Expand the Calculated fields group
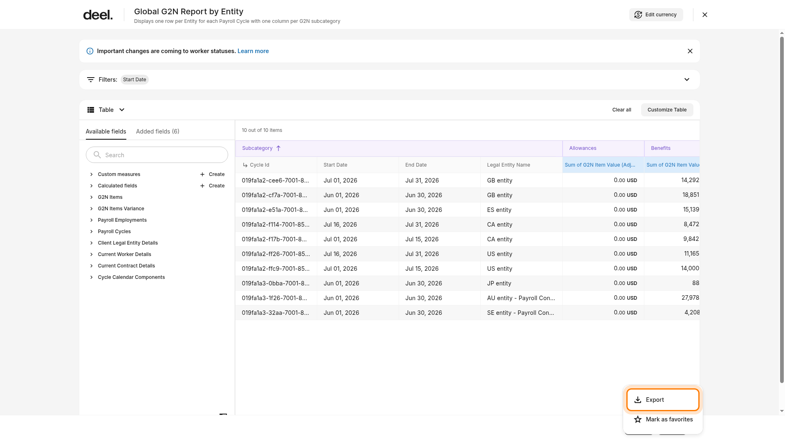This screenshot has width=785, height=441. pyautogui.click(x=92, y=186)
